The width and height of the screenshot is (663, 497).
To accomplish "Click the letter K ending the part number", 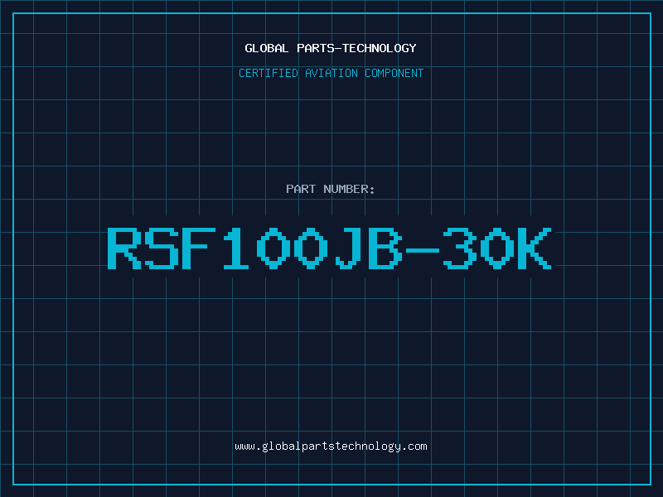I will (535, 248).
